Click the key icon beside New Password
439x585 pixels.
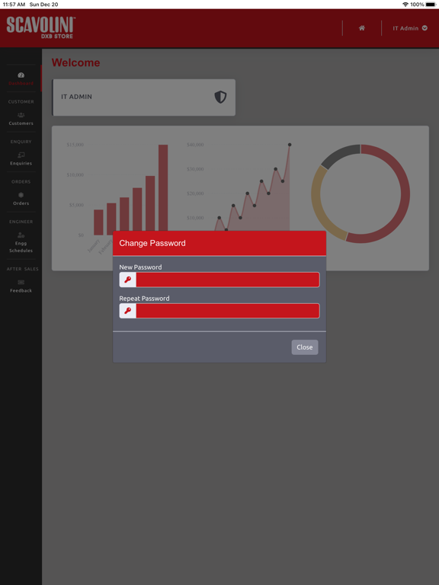(x=128, y=280)
